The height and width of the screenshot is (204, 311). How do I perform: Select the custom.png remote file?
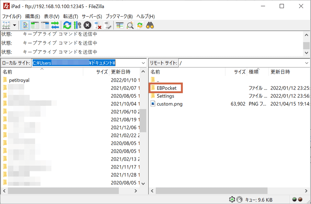click(x=170, y=104)
